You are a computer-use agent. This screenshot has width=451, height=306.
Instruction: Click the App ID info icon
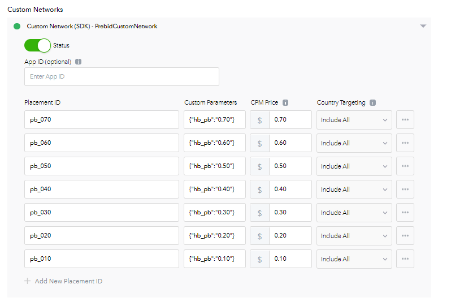[78, 62]
